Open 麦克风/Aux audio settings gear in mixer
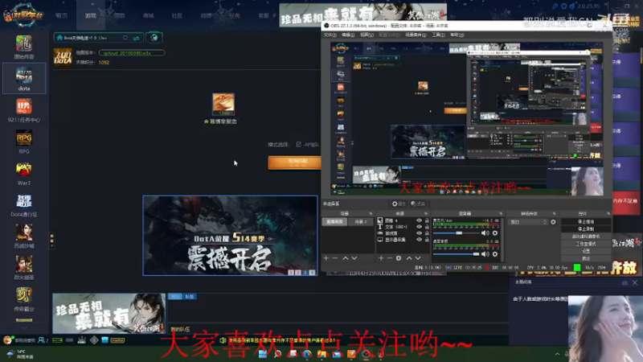The height and width of the screenshot is (362, 643). pyautogui.click(x=495, y=233)
